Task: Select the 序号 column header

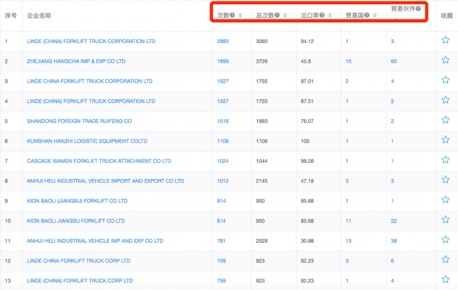Action: point(11,15)
